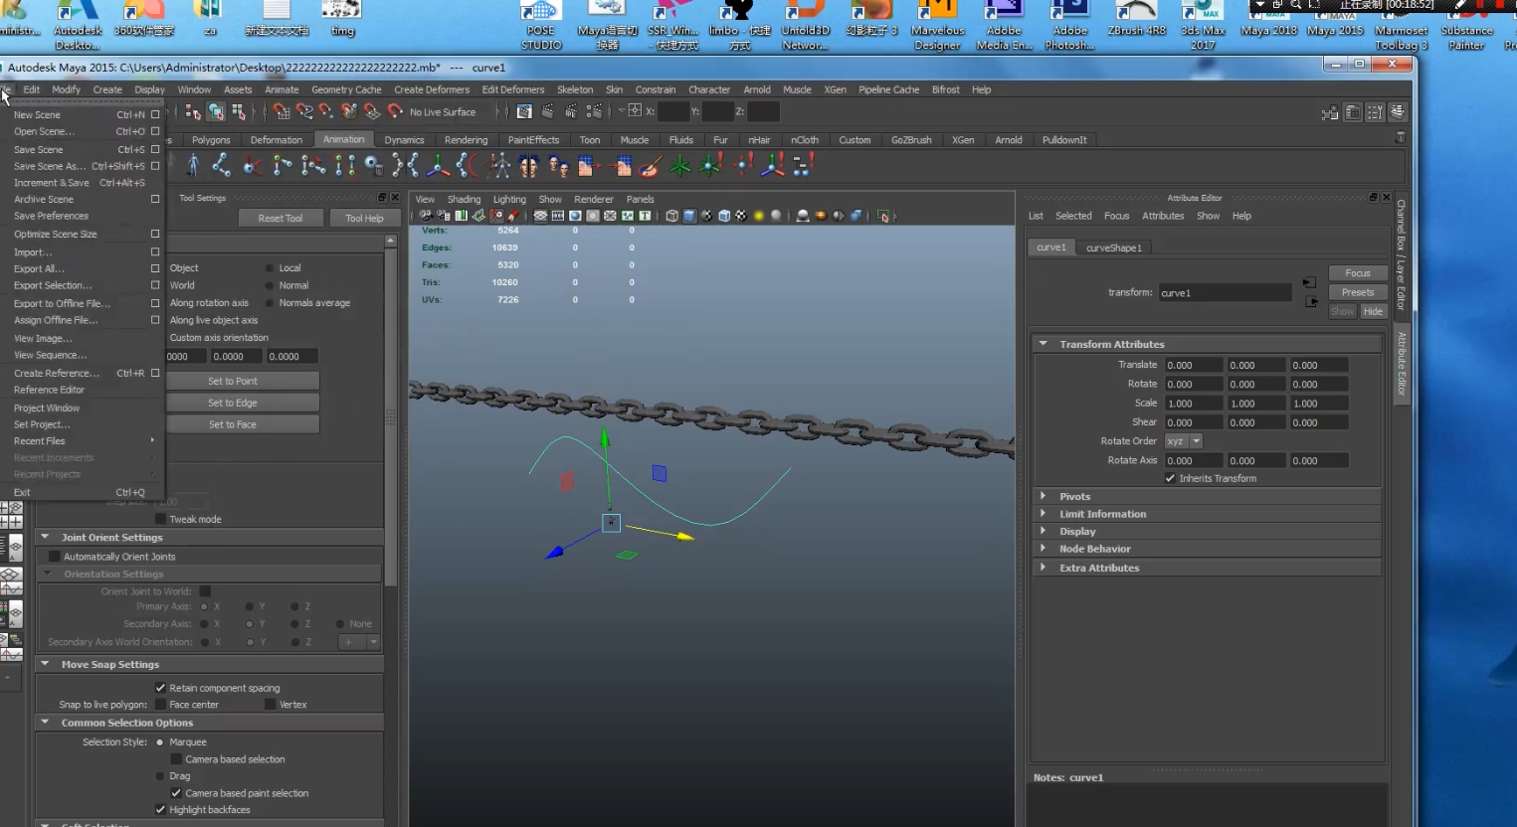This screenshot has width=1517, height=827.
Task: Click the Tool Help button
Action: coord(364,218)
